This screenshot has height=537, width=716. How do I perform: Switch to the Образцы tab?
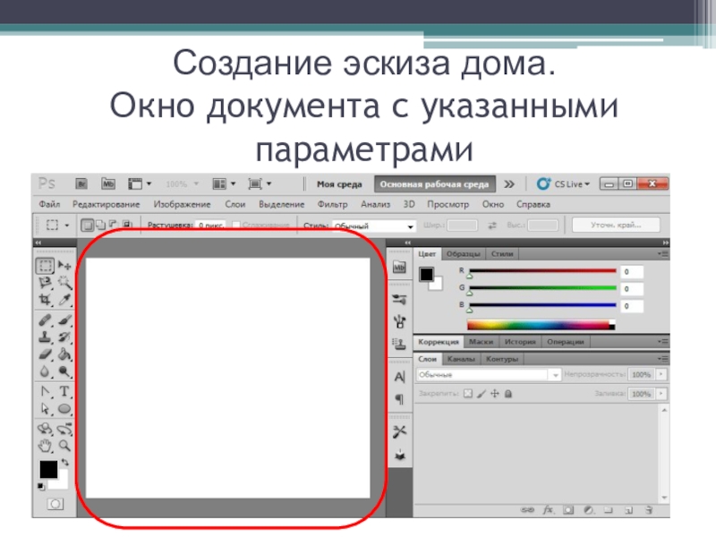(463, 254)
